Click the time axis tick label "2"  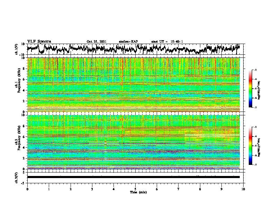(71, 189)
